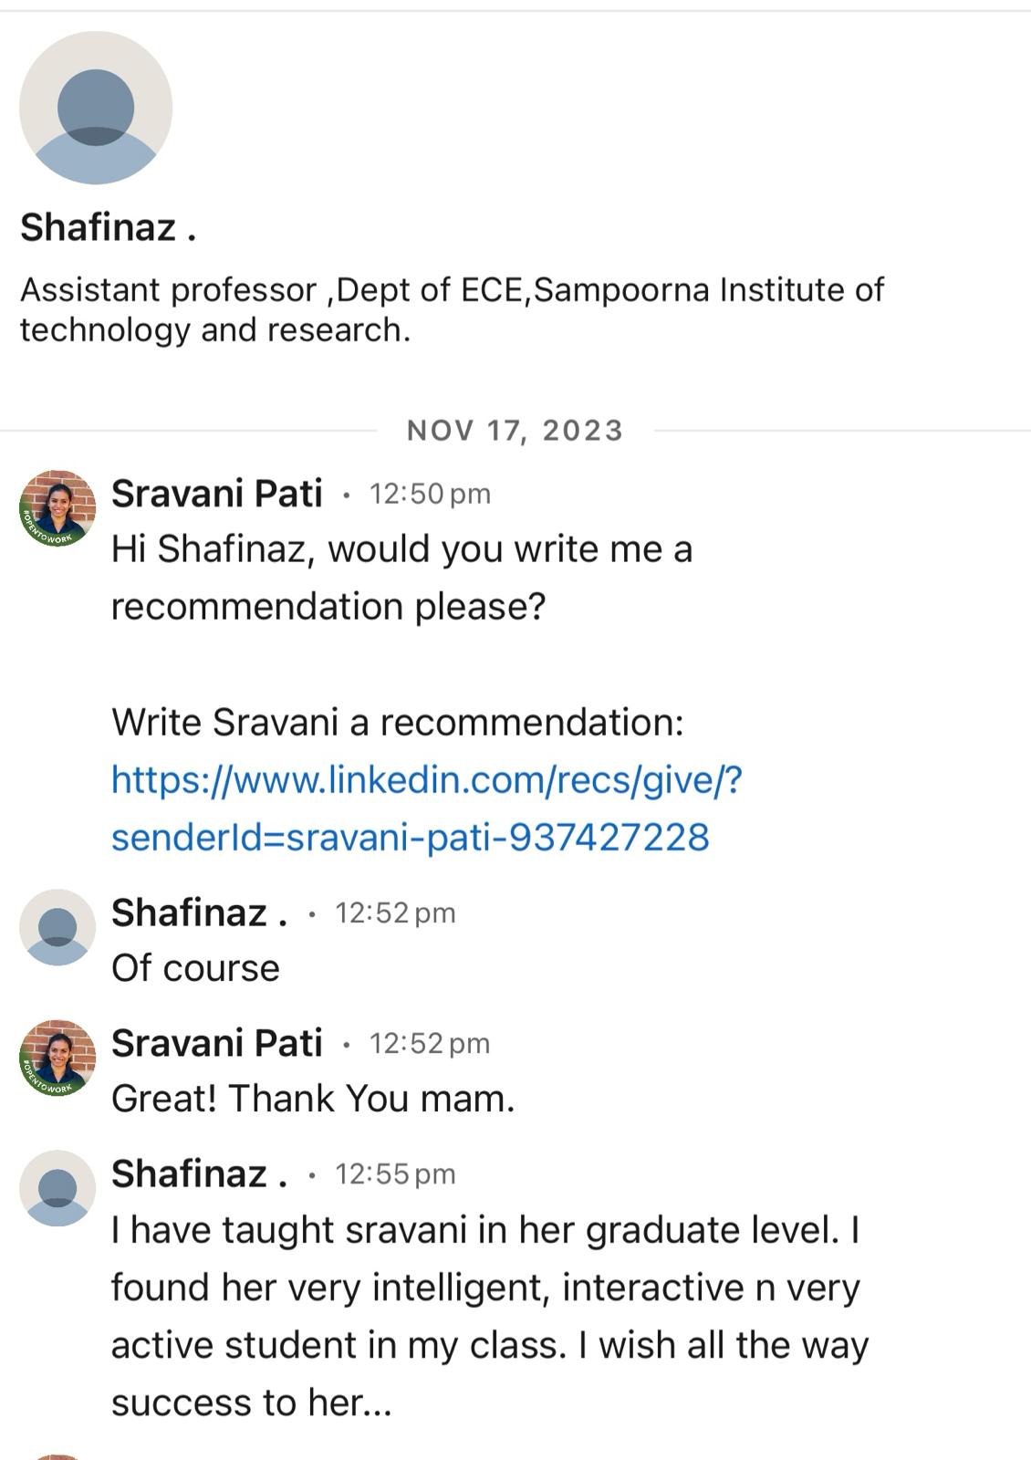Tap Sravani Pati's avatar beside 12:50 pm message
The height and width of the screenshot is (1460, 1031).
point(57,508)
